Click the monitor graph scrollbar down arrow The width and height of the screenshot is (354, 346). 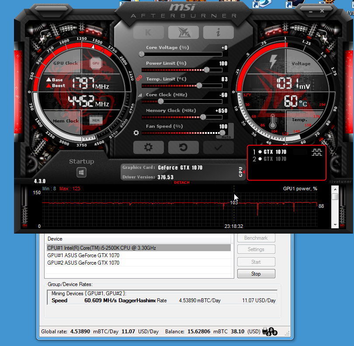tap(335, 225)
